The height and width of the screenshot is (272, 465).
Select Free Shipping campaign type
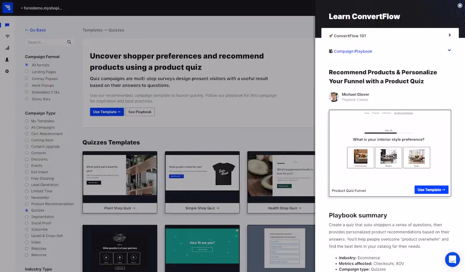(x=27, y=179)
